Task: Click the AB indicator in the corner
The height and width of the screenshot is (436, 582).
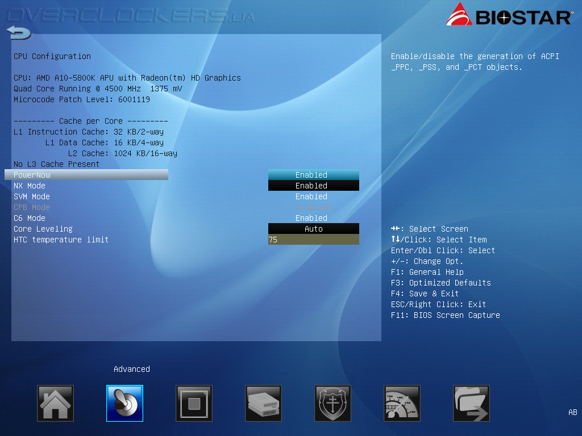Action: click(x=573, y=412)
